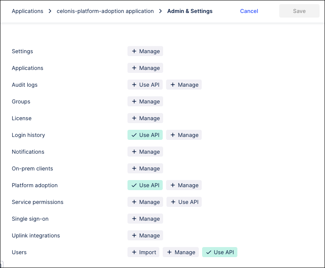
Task: Enable Use API for Service permissions
Action: point(184,202)
